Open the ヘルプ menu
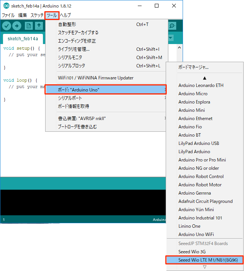The image size is (244, 271). click(66, 15)
